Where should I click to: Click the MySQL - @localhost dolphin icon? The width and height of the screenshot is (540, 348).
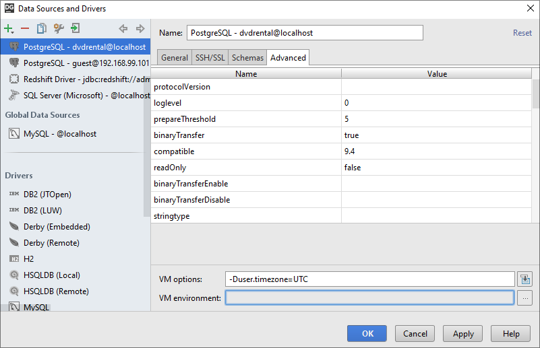tap(14, 134)
